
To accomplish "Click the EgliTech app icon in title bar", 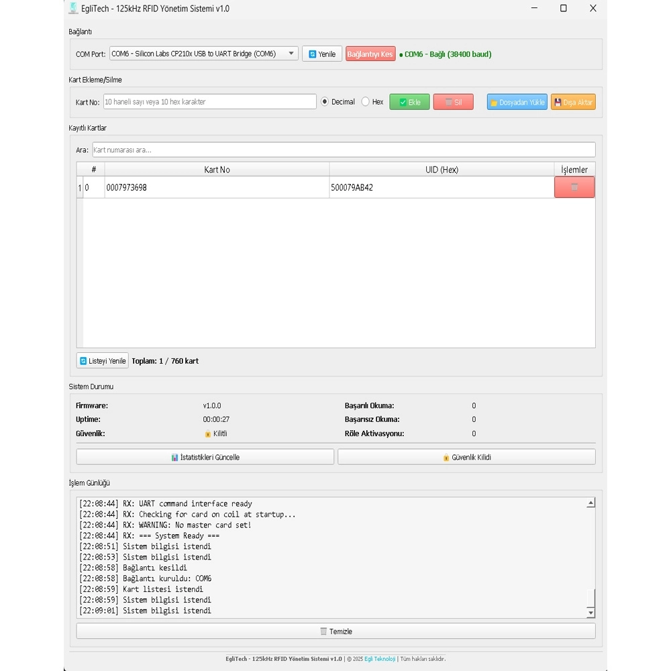I will (73, 8).
